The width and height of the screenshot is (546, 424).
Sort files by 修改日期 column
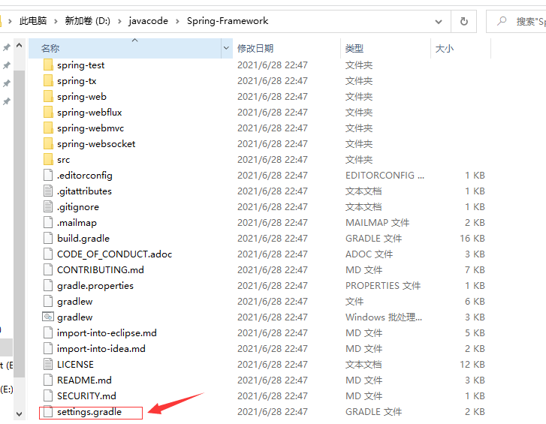point(255,48)
